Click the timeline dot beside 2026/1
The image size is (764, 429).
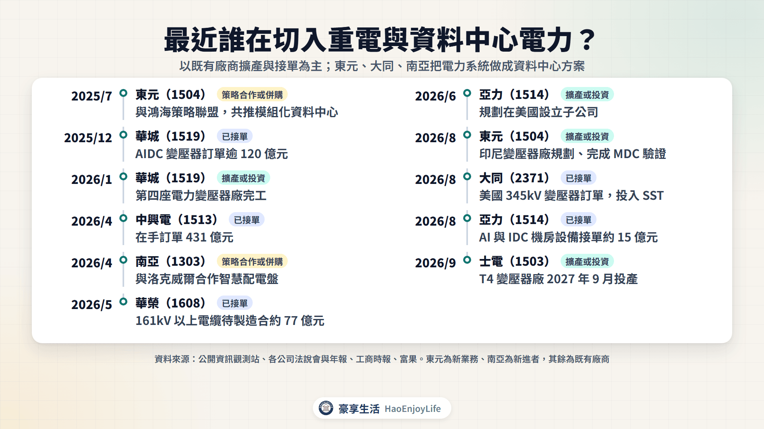click(x=123, y=176)
